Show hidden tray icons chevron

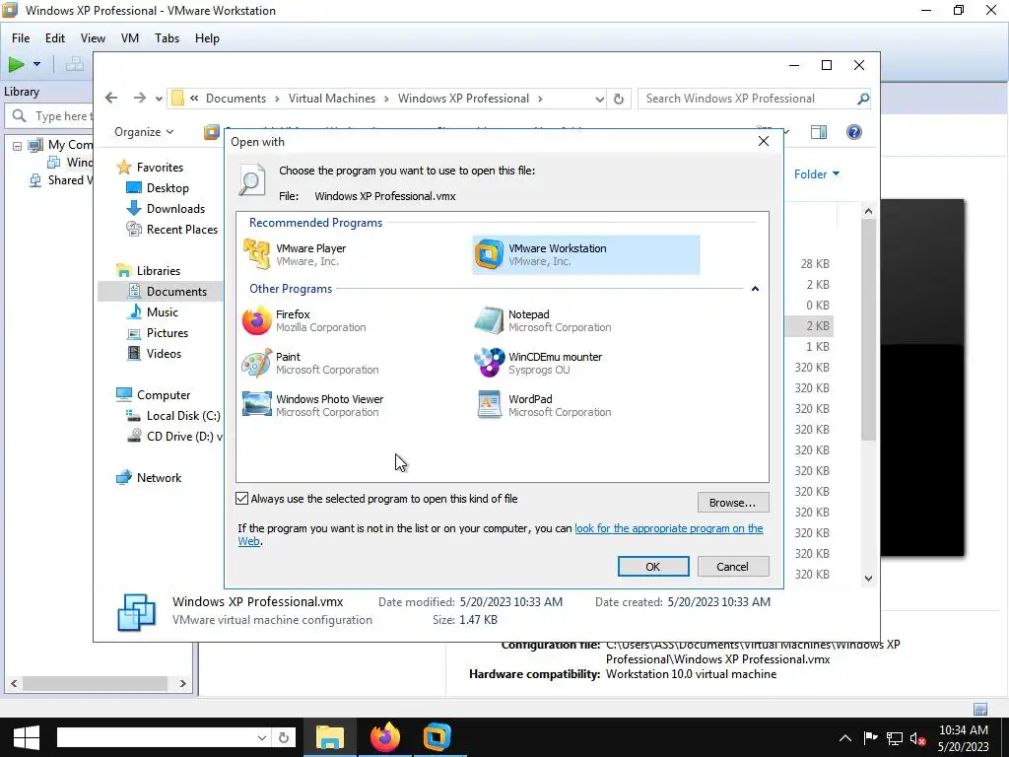tap(845, 738)
